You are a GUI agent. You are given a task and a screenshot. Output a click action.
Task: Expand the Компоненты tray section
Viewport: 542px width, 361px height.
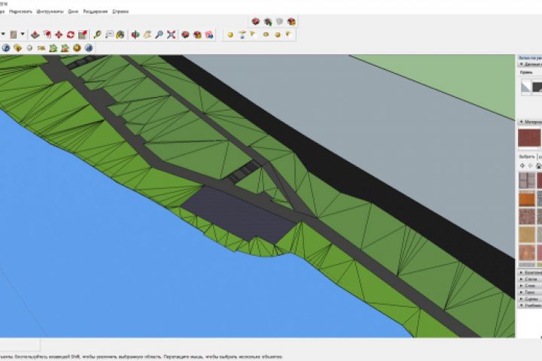tap(521, 272)
